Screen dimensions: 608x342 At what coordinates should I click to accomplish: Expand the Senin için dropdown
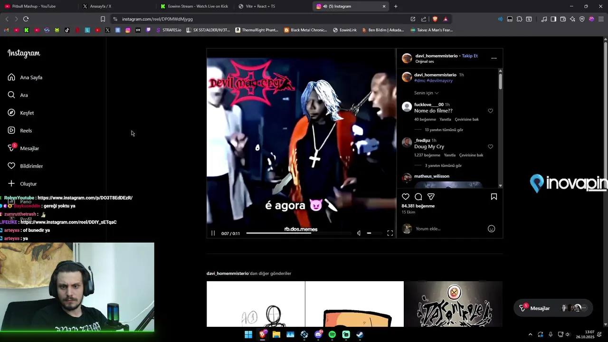coord(426,93)
